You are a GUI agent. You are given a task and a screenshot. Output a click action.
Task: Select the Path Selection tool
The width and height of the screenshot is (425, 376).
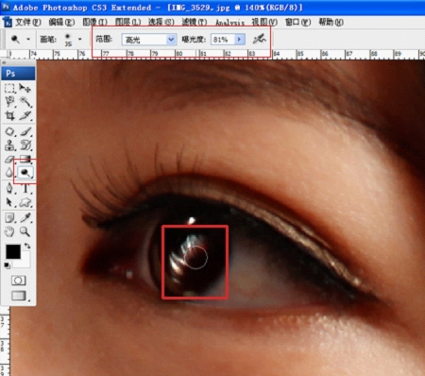(x=9, y=202)
